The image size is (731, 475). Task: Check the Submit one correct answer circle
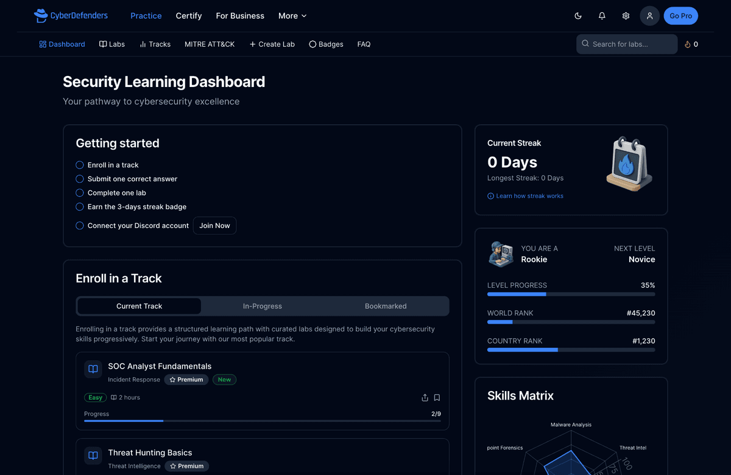tap(80, 179)
